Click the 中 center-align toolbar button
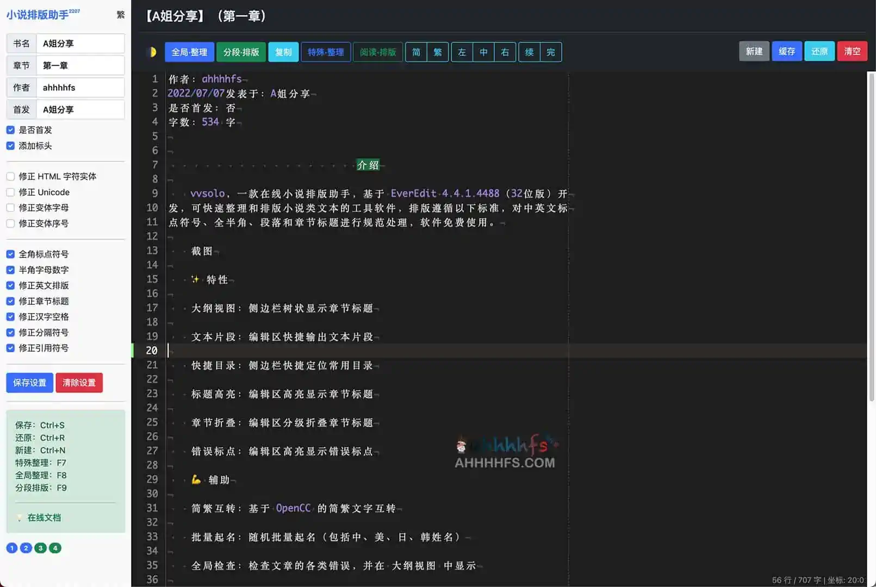The height and width of the screenshot is (587, 876). [x=483, y=52]
